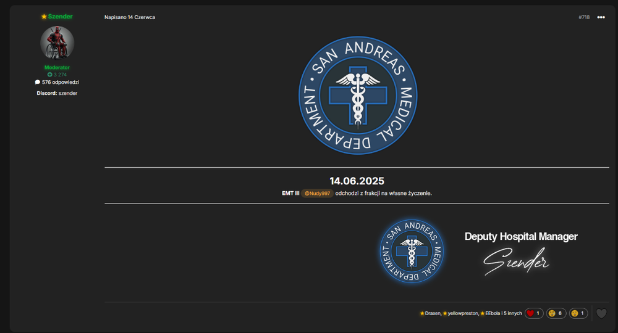Viewport: 618px width, 333px height.
Task: Open the post options three-dots menu
Action: click(x=601, y=17)
